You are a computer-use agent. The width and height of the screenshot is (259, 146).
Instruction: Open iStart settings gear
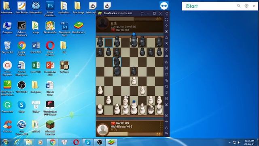click(x=246, y=6)
